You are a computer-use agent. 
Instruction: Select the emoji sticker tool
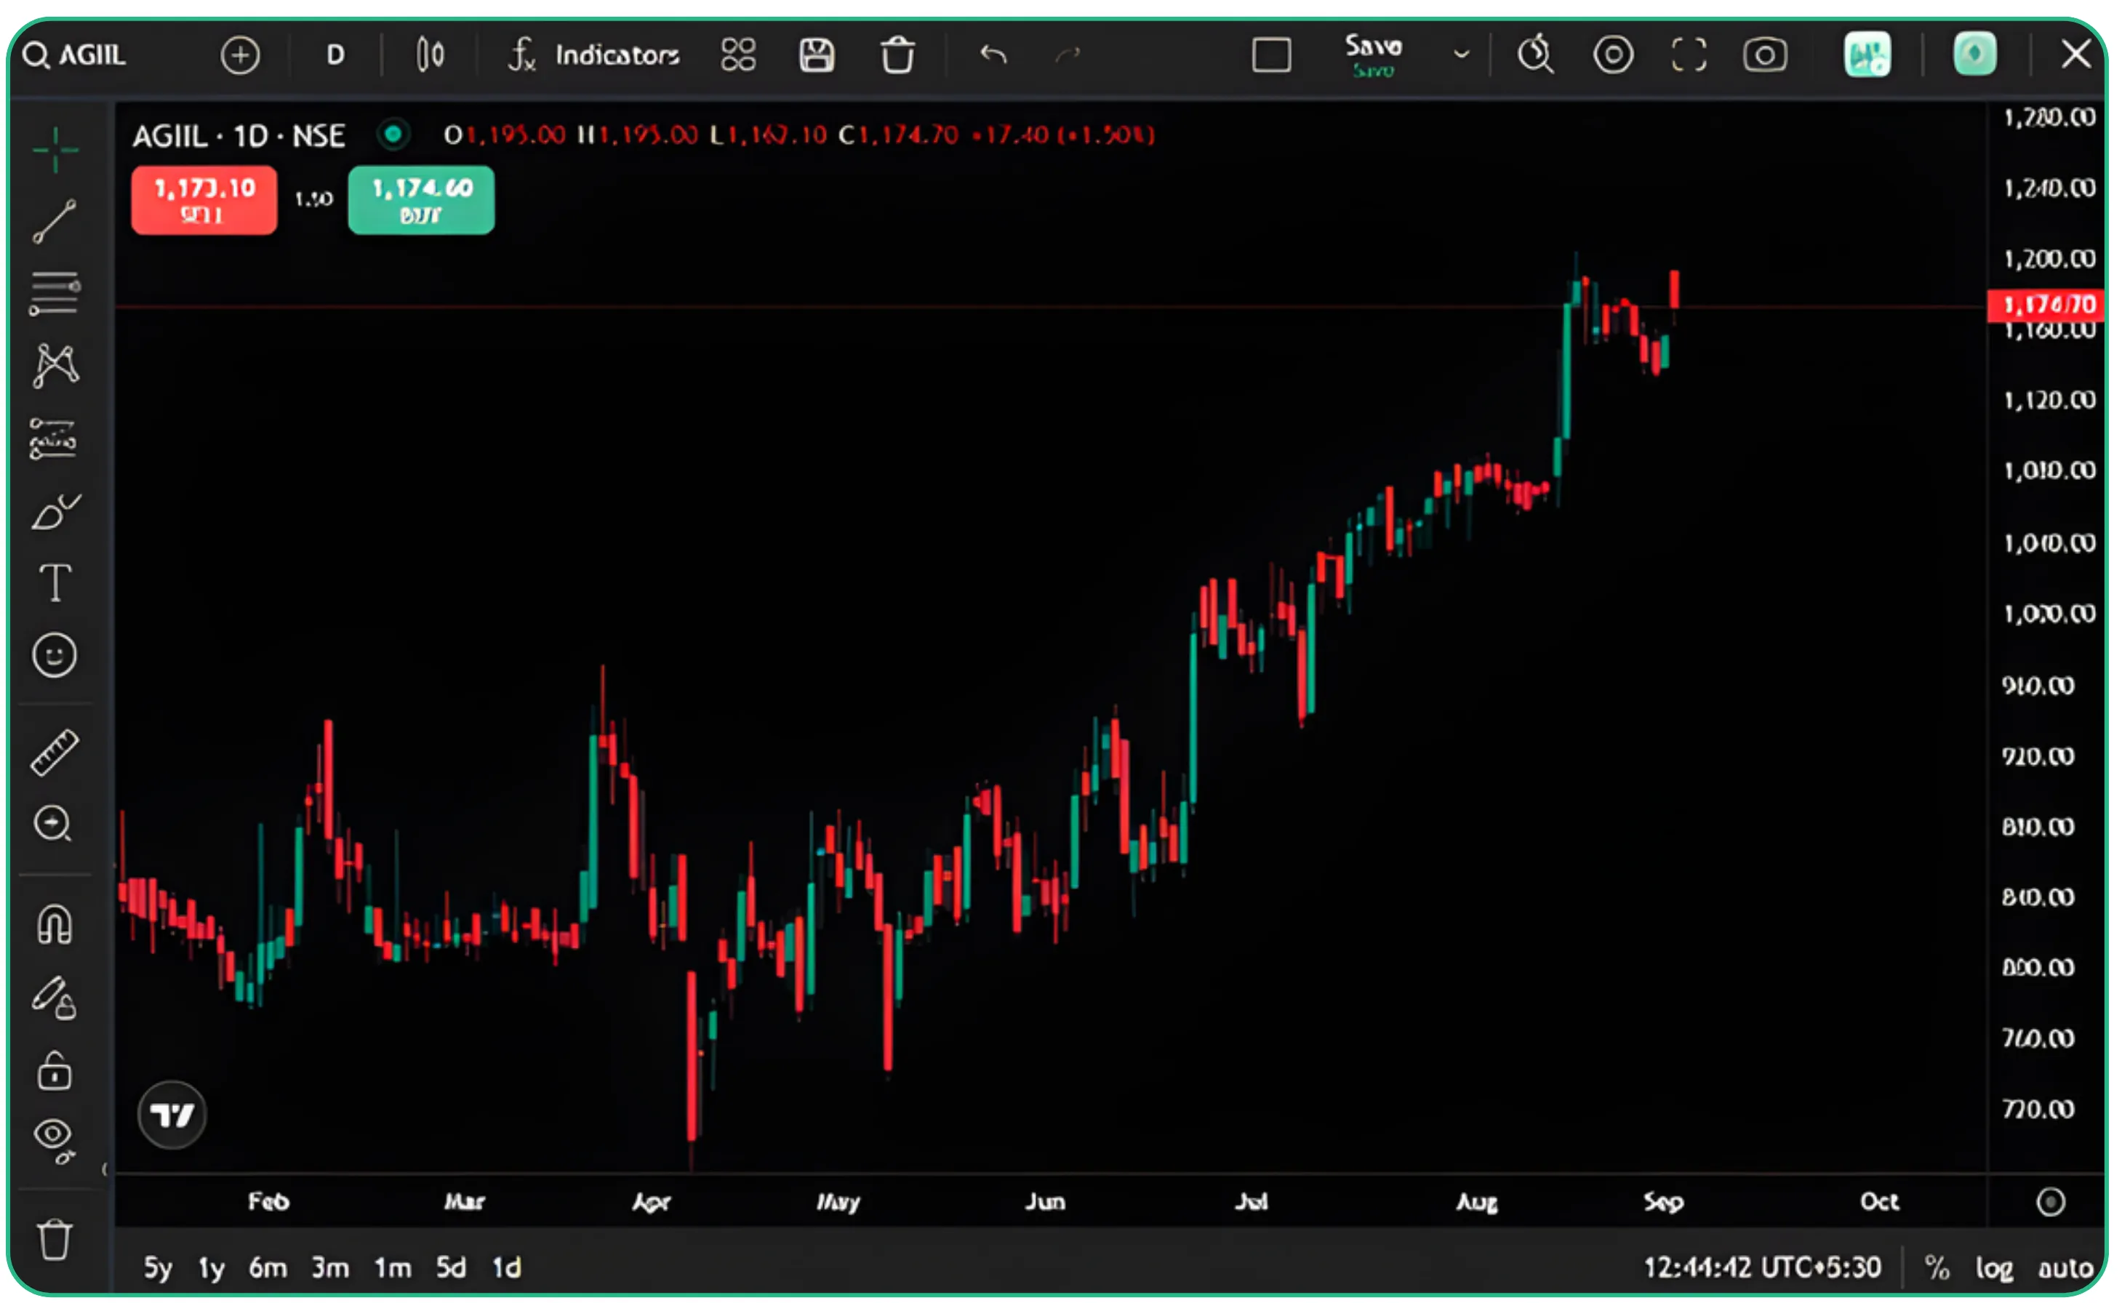click(x=55, y=655)
